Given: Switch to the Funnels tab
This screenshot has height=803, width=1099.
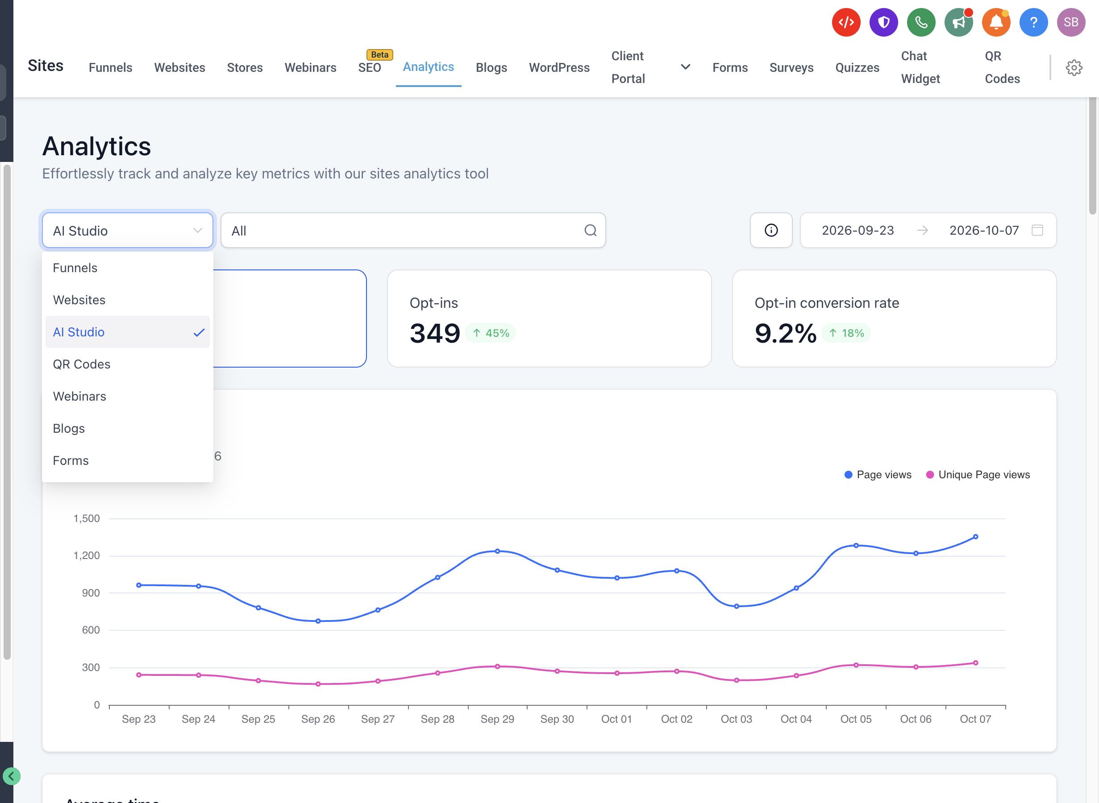Looking at the screenshot, I should click(x=110, y=67).
